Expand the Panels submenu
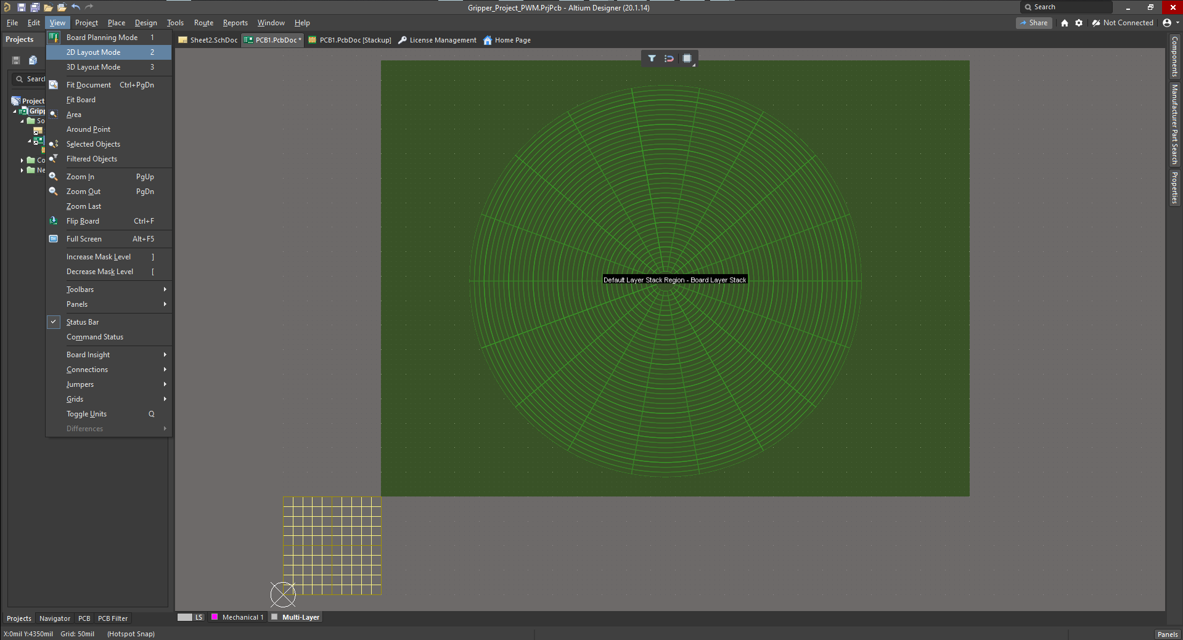 click(108, 304)
